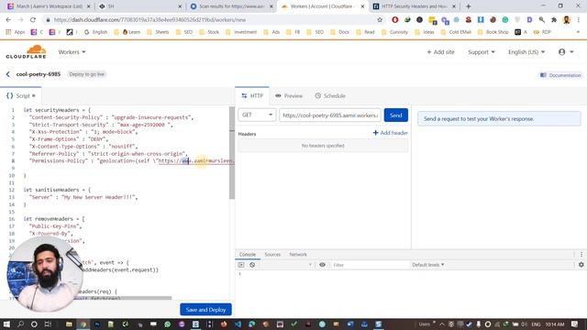The height and width of the screenshot is (330, 587).
Task: Open the Book Shop bookmark folder
Action: point(493,32)
